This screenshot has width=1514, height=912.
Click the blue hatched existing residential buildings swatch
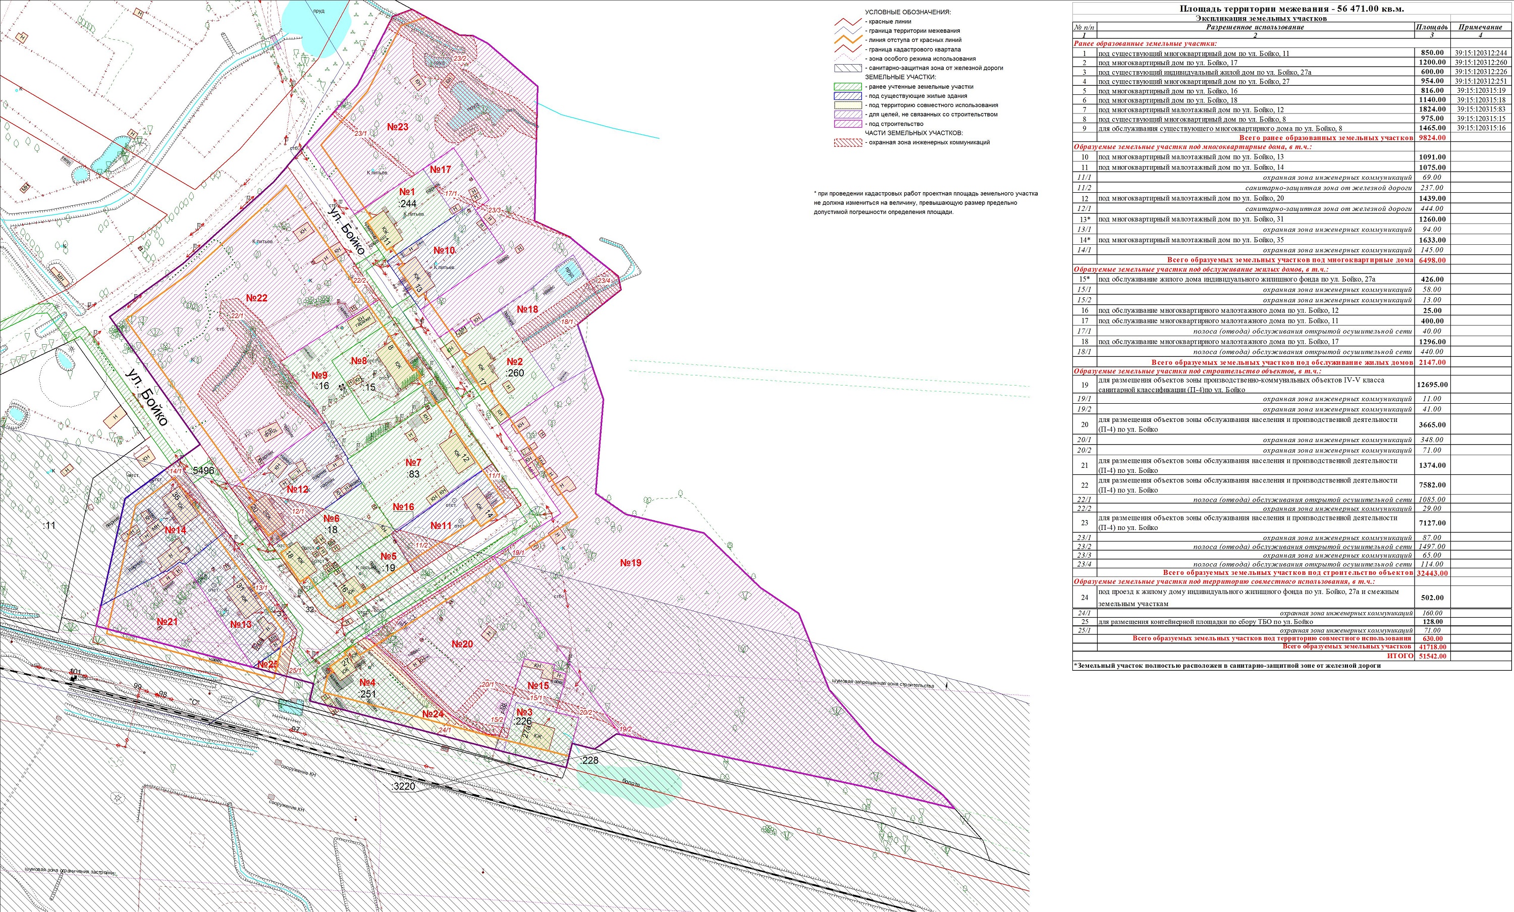pos(848,96)
